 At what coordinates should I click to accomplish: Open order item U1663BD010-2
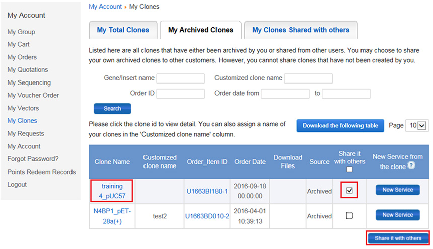207,216
